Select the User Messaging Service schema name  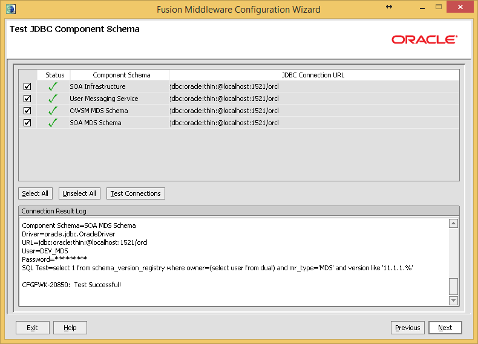pos(104,99)
